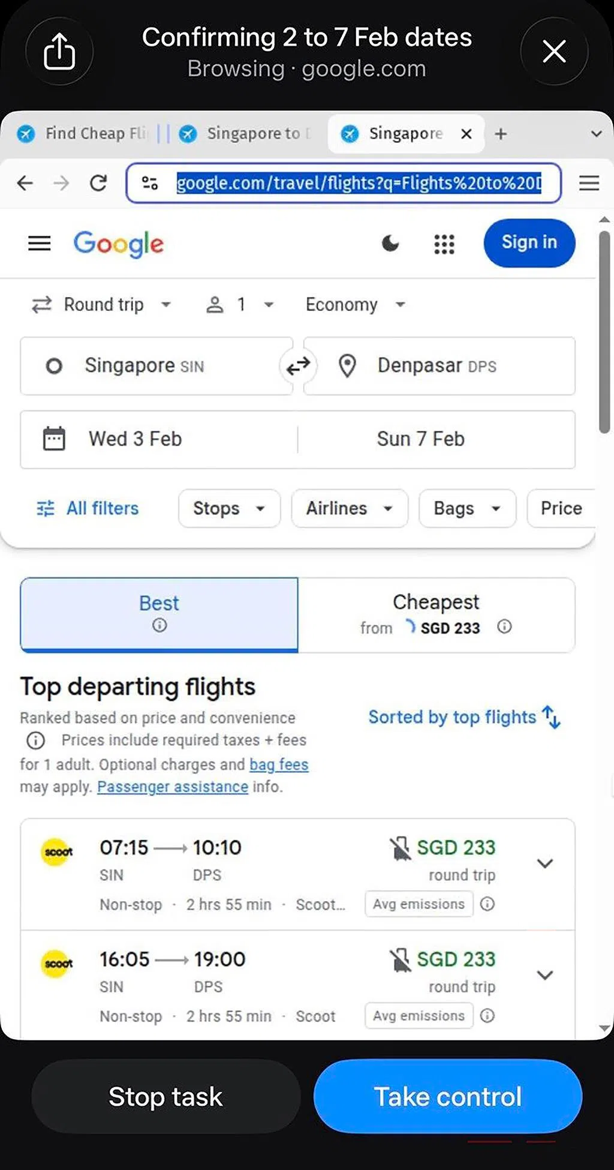The image size is (614, 1170).
Task: Go back with the browser back arrow
Action: [x=25, y=182]
